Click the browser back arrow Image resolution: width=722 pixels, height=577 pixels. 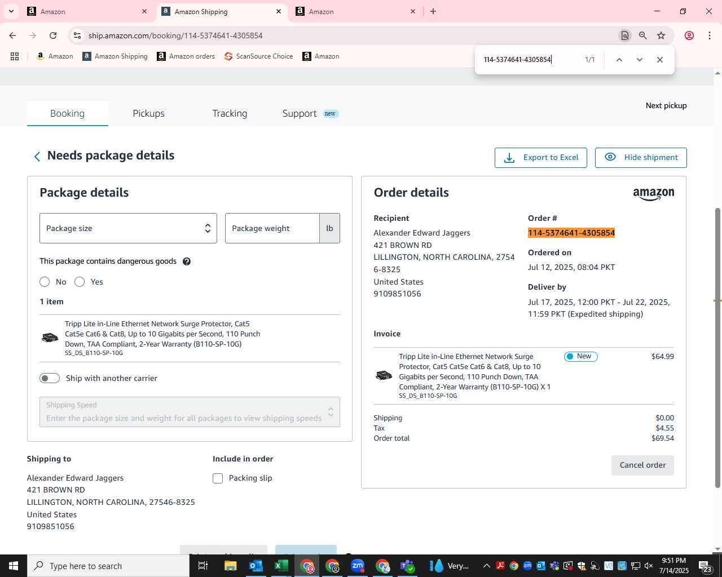click(12, 35)
